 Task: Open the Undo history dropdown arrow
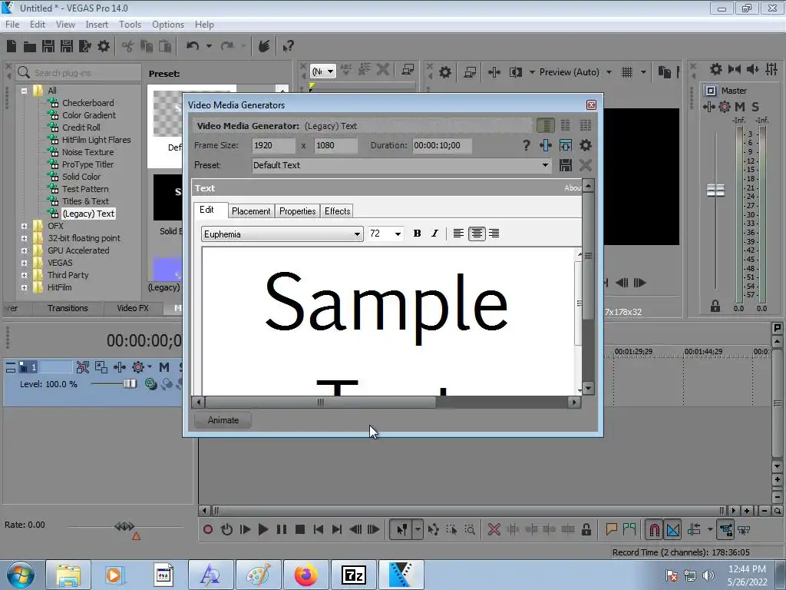click(x=209, y=46)
